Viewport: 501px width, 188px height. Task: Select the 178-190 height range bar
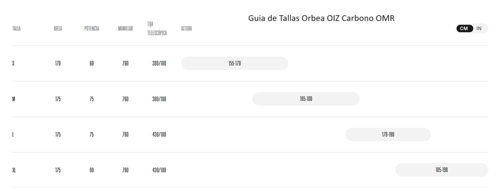tap(388, 134)
